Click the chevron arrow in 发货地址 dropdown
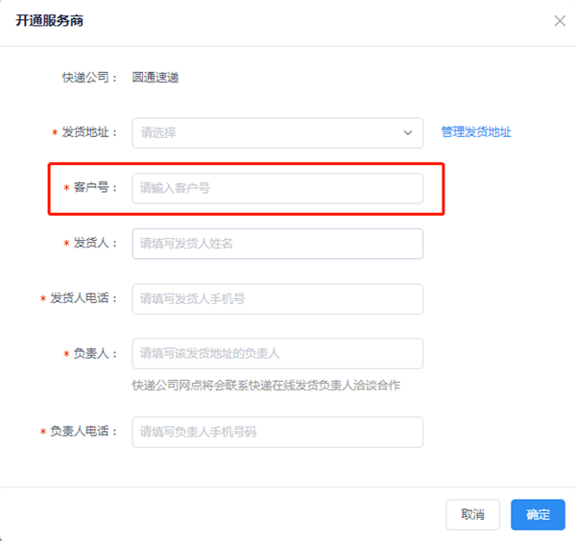The width and height of the screenshot is (576, 541). tap(408, 132)
